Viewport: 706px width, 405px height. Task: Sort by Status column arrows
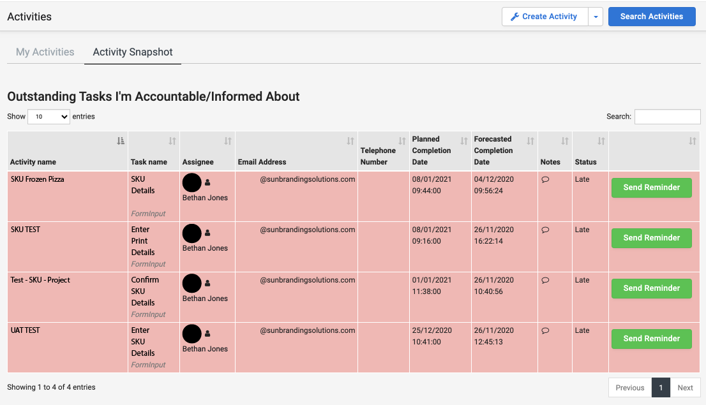pos(601,141)
